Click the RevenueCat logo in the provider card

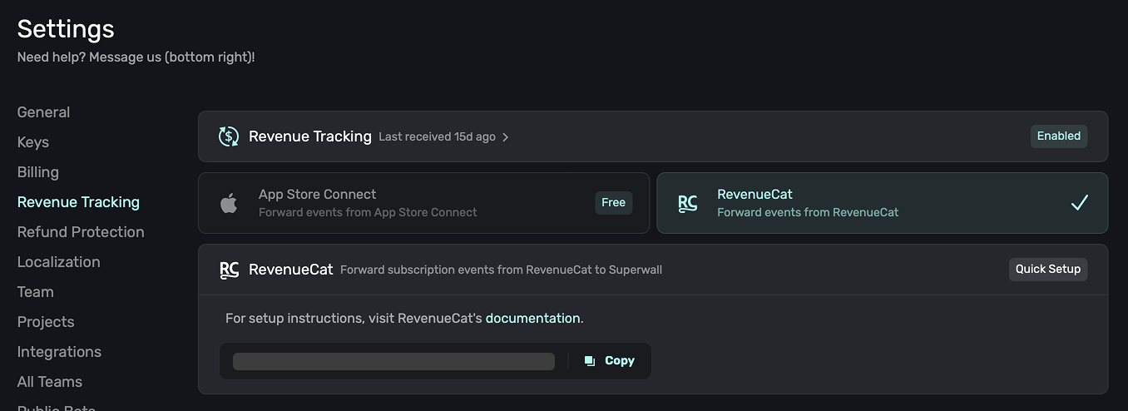687,203
